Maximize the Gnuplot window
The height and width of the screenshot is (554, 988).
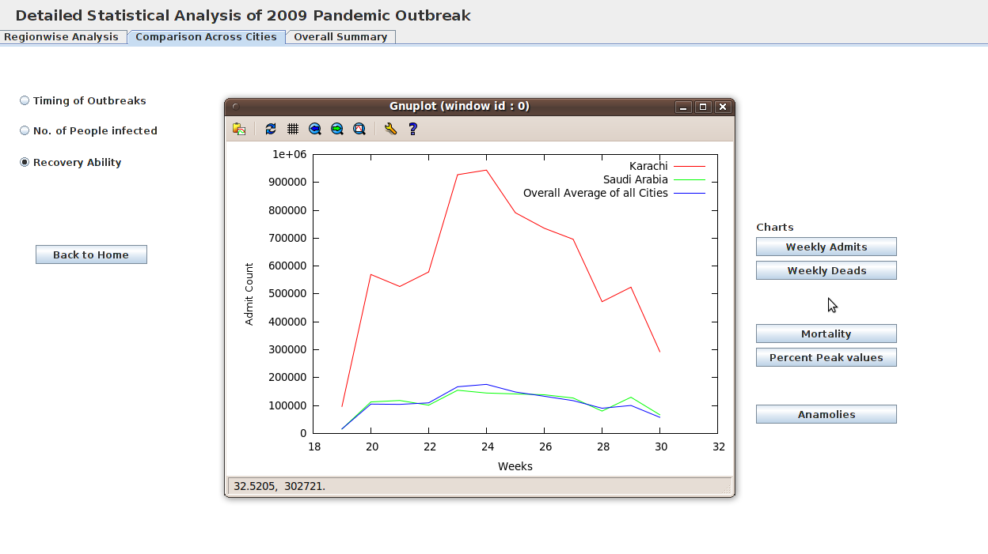(703, 107)
